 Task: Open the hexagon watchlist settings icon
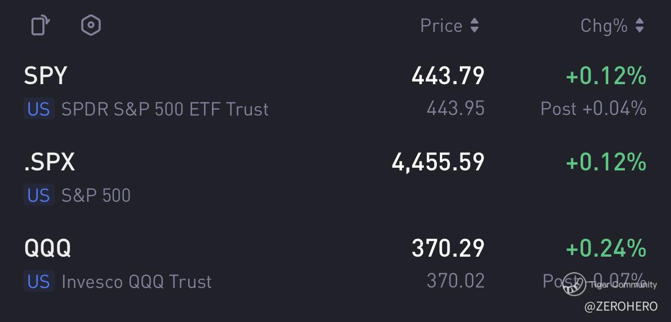pyautogui.click(x=91, y=26)
